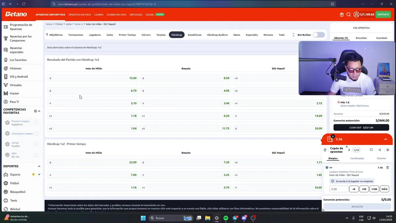Show hidden tray icons in taskbar
The width and height of the screenshot is (396, 223).
pos(347,218)
